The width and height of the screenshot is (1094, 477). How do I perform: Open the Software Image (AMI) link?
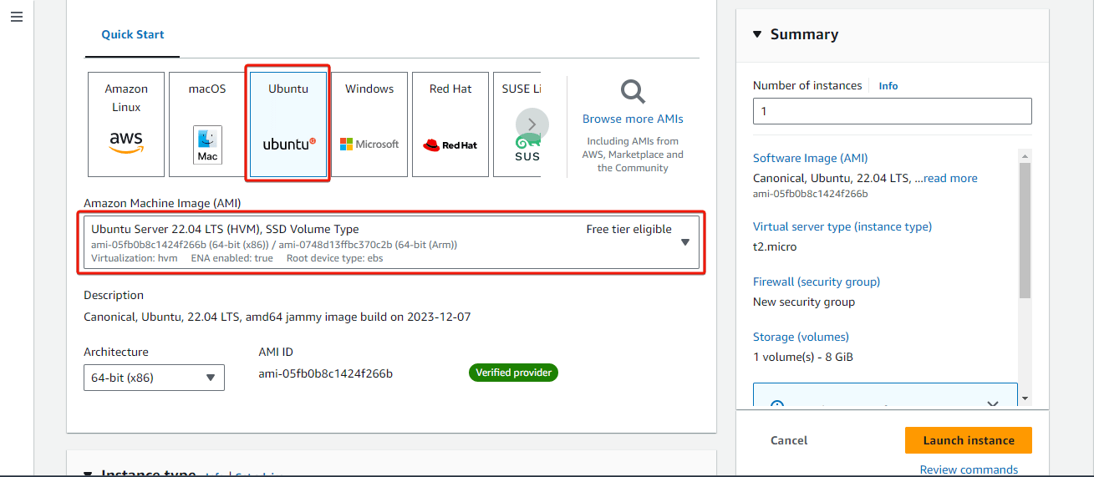810,158
